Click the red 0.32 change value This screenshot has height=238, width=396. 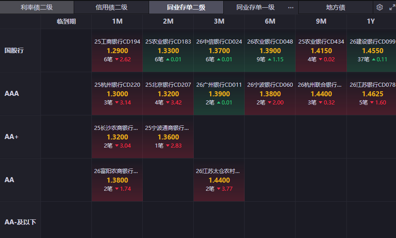point(329,103)
